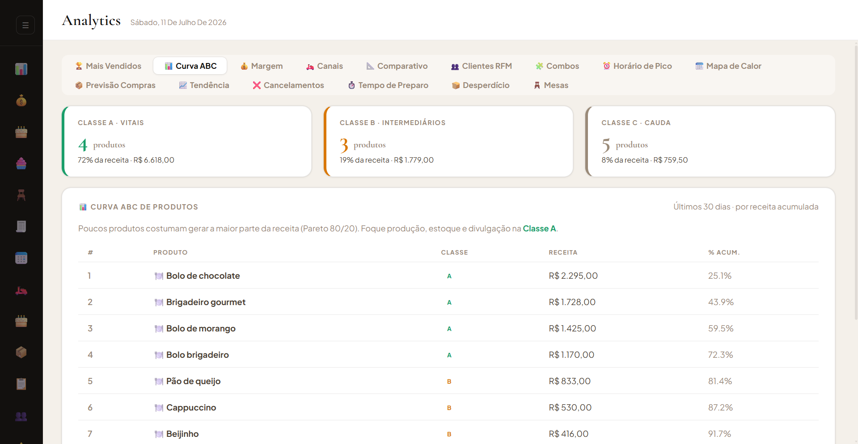Switch to the Mais Vendidos tab

tap(108, 66)
